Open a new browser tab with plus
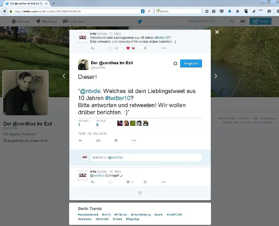Image resolution: width=279 pixels, height=226 pixels. [54, 3]
